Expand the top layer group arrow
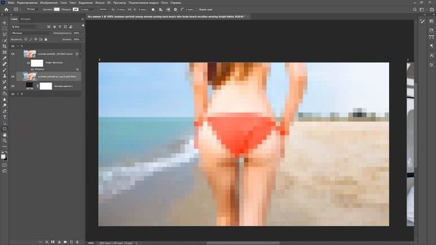The height and width of the screenshot is (245, 436). pos(18,46)
